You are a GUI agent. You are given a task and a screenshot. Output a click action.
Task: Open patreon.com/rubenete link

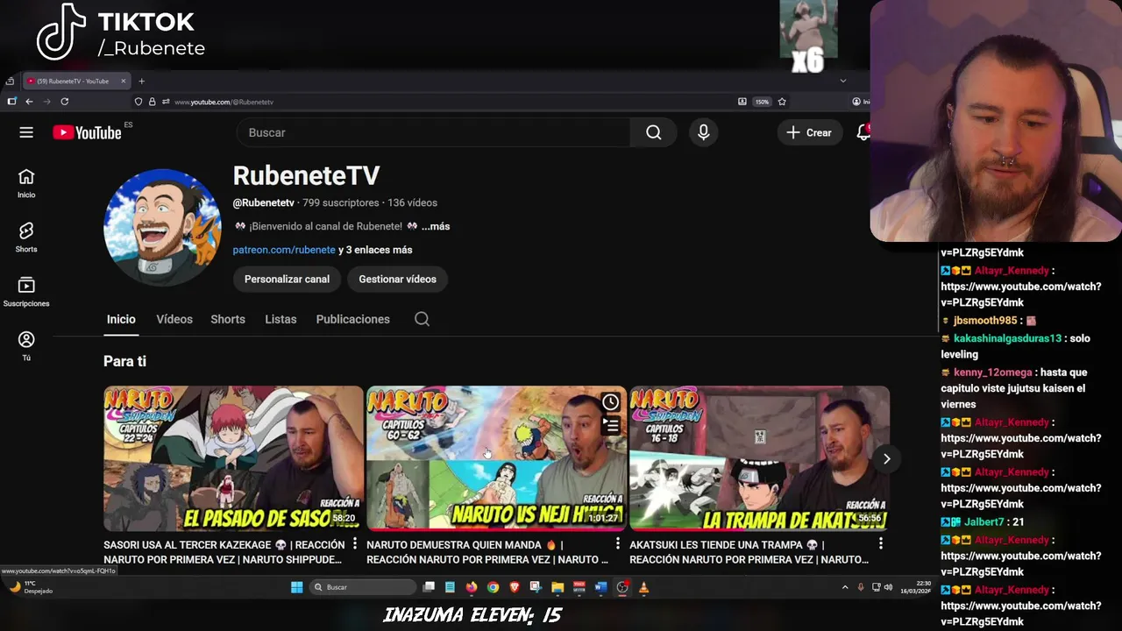pos(284,250)
